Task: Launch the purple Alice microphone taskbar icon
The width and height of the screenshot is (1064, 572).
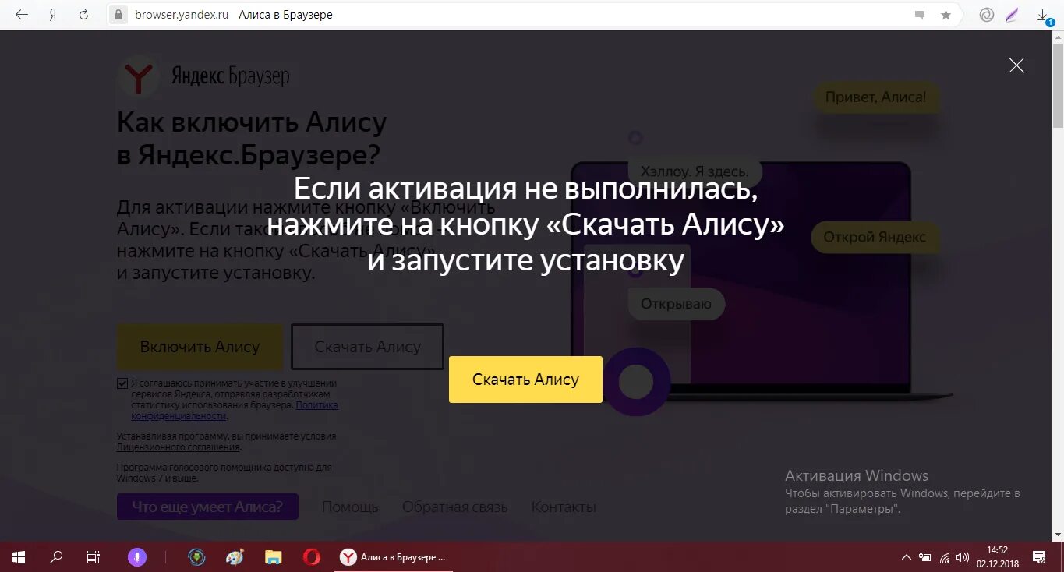Action: click(x=136, y=556)
